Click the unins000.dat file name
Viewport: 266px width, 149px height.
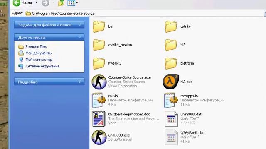(191, 114)
